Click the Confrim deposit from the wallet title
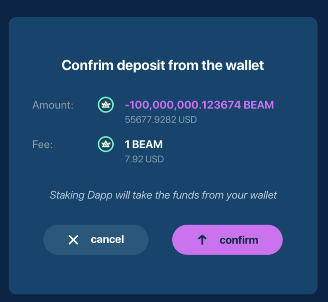Screen dimensions: 328x302 coord(164,65)
